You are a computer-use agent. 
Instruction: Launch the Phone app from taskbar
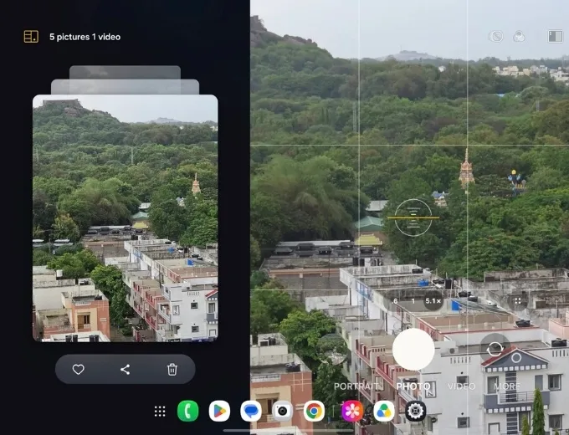coord(188,411)
